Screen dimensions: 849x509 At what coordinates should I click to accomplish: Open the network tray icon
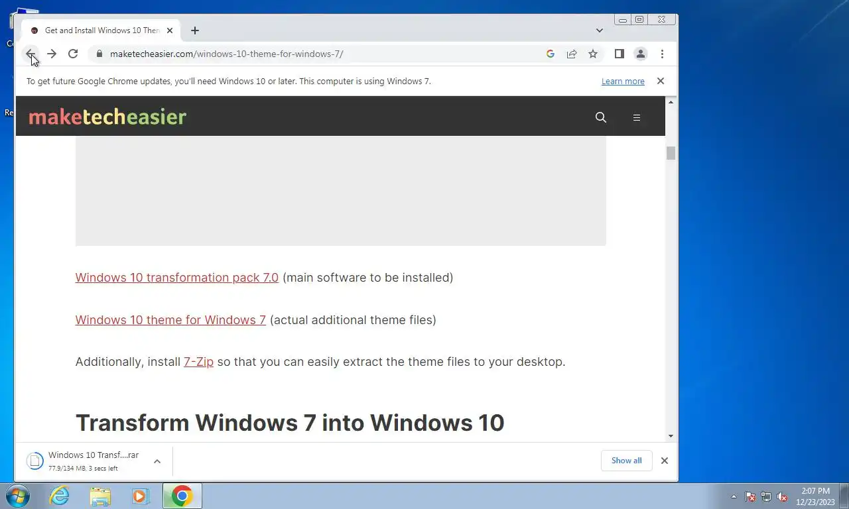pos(766,496)
